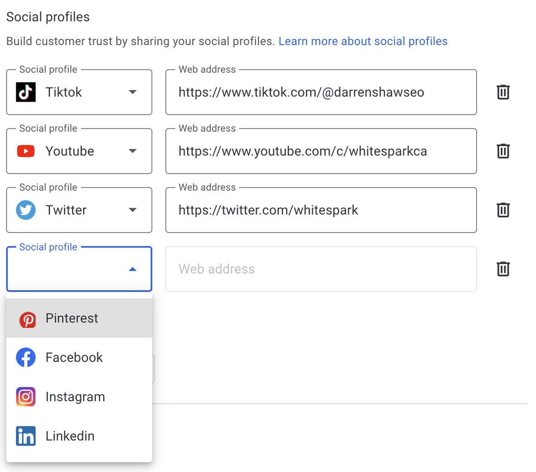
Task: Click the Instagram logo icon
Action: (x=26, y=397)
